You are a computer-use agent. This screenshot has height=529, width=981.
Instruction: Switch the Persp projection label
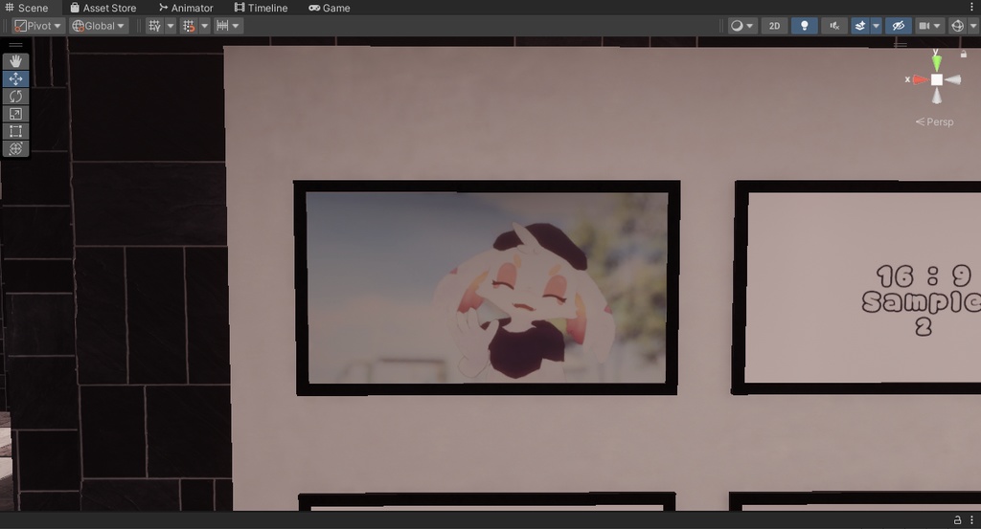click(935, 121)
